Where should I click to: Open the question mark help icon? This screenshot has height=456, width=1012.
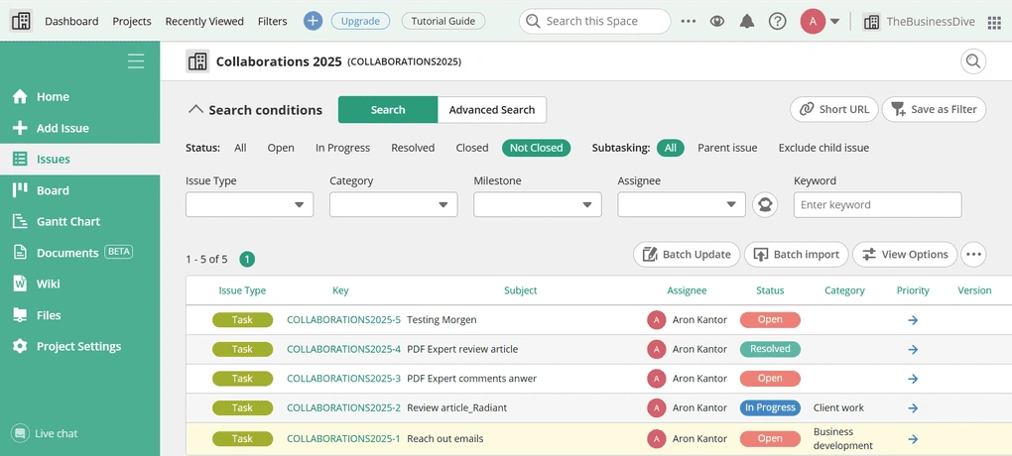[x=777, y=21]
